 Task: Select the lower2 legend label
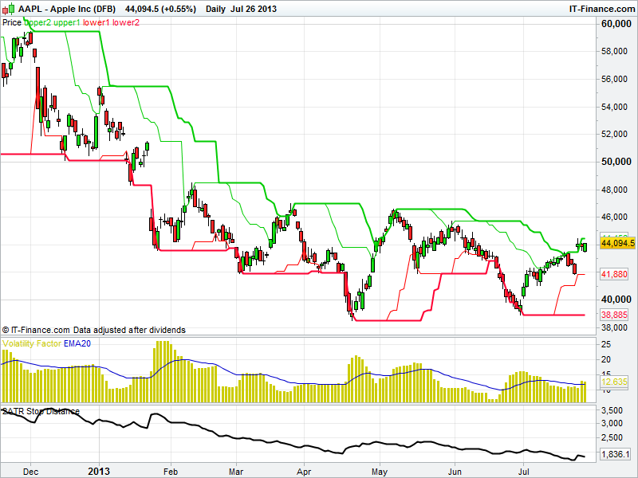[126, 22]
